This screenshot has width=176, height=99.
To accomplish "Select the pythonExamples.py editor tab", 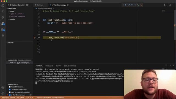I will (x=59, y=5).
